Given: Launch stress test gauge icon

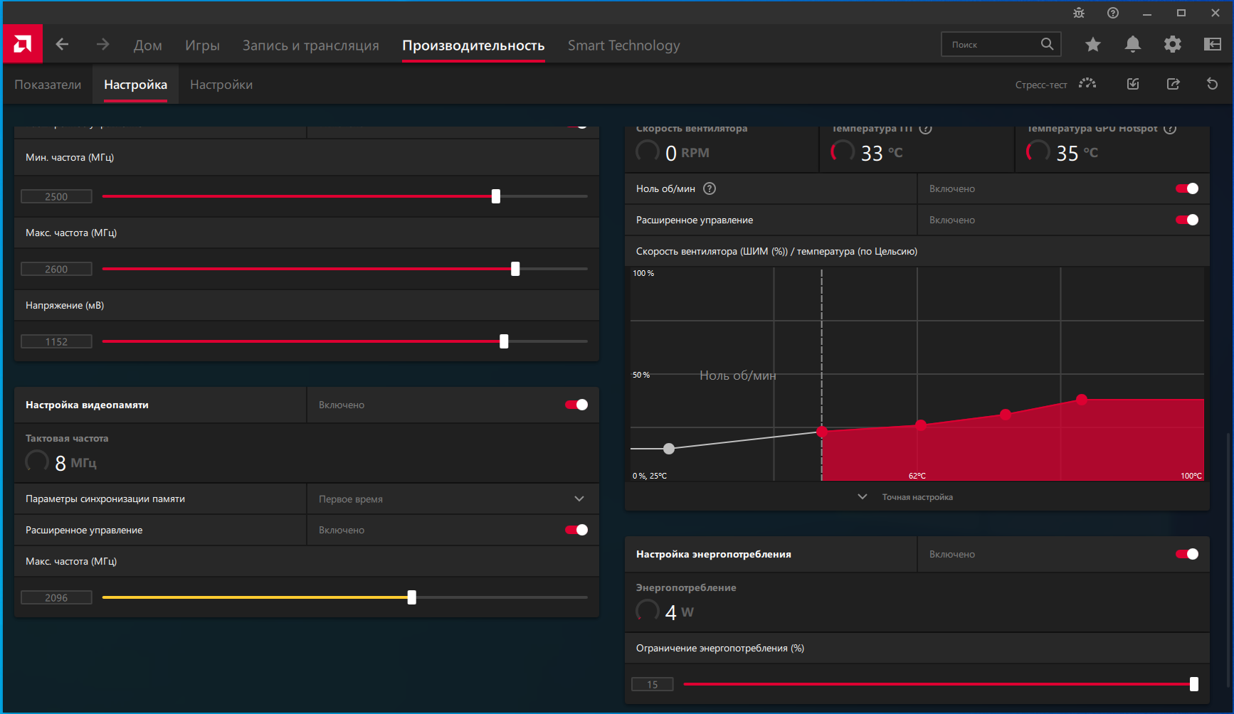Looking at the screenshot, I should pos(1087,84).
